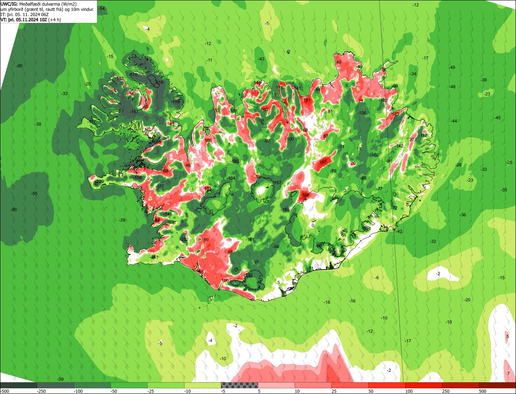Click the '7' value at the bottom-right edge

tap(508, 373)
